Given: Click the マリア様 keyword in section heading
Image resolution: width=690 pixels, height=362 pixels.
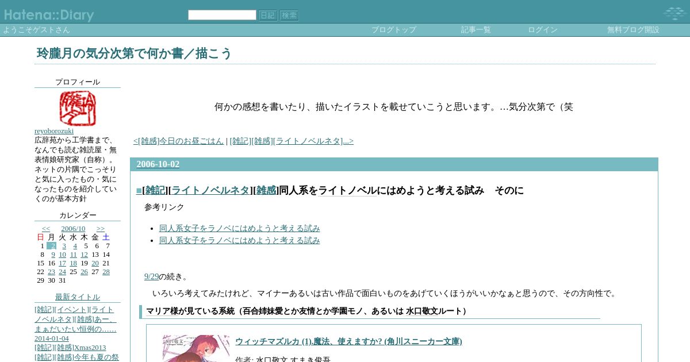Looking at the screenshot, I should point(163,311).
